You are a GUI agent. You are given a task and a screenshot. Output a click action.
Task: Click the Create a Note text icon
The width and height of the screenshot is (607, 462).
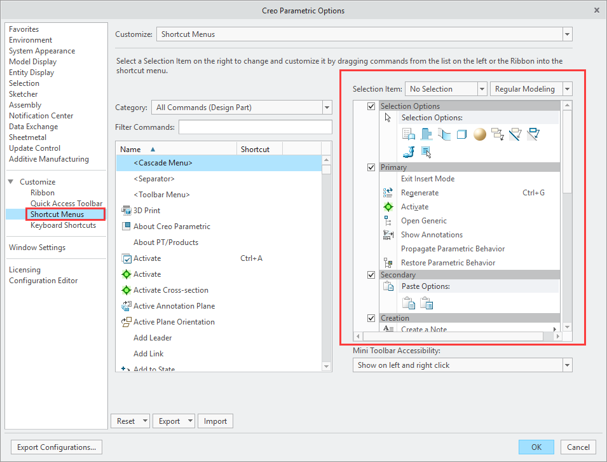pos(388,328)
